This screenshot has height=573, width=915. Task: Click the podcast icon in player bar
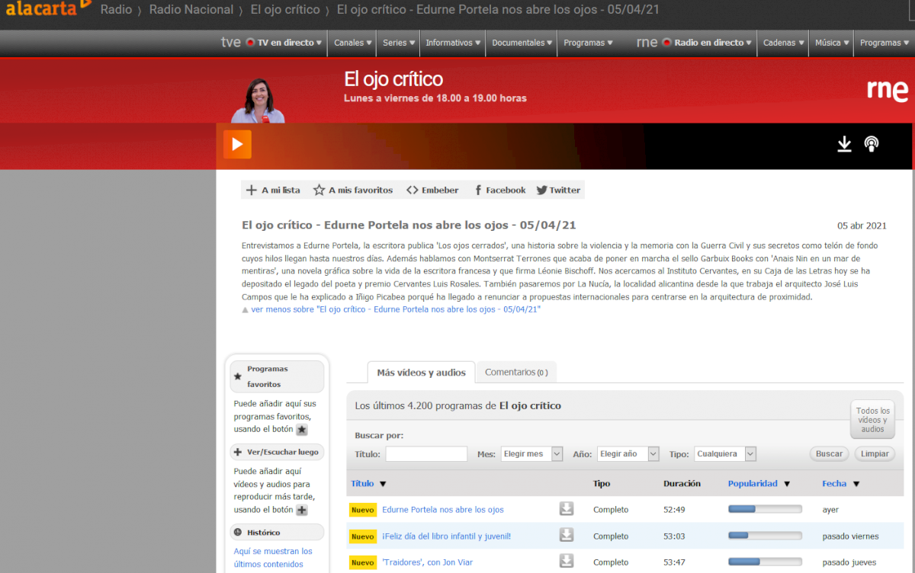tap(872, 144)
